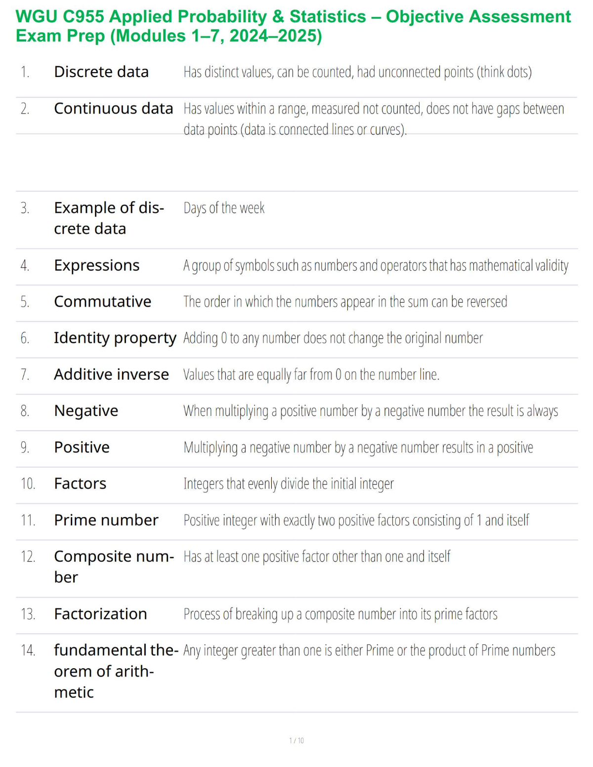Click the Factorization definition about prime factors
Image resolution: width=593 pixels, height=767 pixels.
point(340,614)
